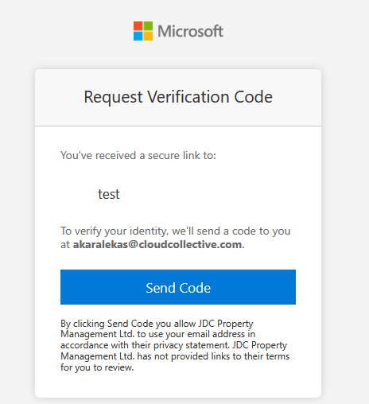Viewport: 369px width, 404px height.
Task: Click the word Send on the blue button
Action: point(161,288)
